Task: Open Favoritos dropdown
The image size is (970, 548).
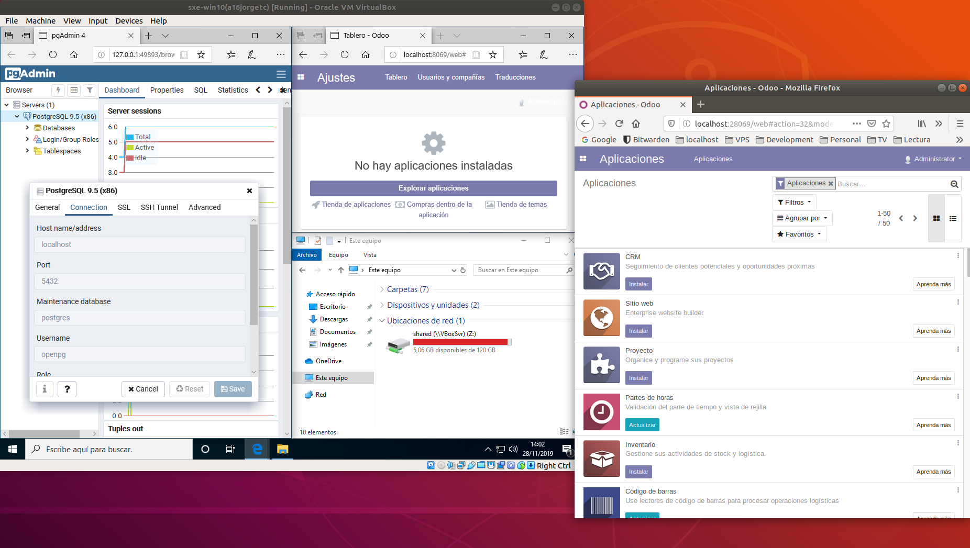Action: (x=799, y=234)
